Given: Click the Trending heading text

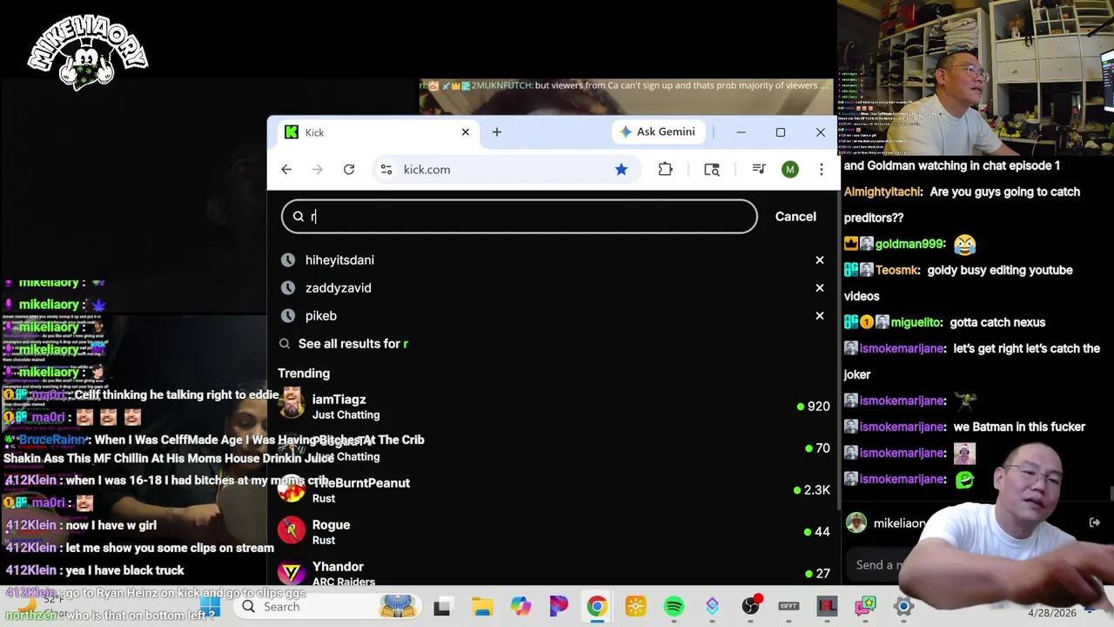Looking at the screenshot, I should 304,374.
